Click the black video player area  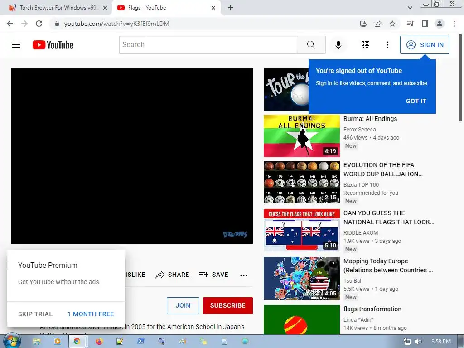(132, 156)
